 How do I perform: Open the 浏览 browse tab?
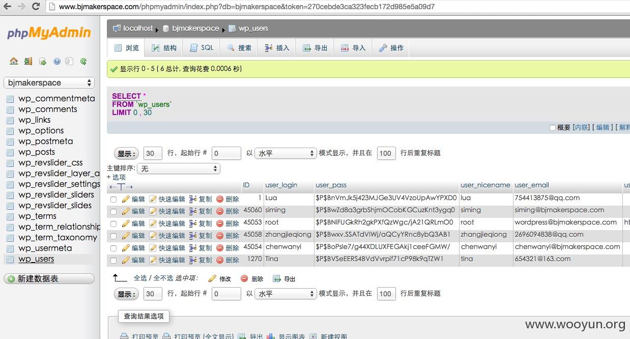[126, 48]
